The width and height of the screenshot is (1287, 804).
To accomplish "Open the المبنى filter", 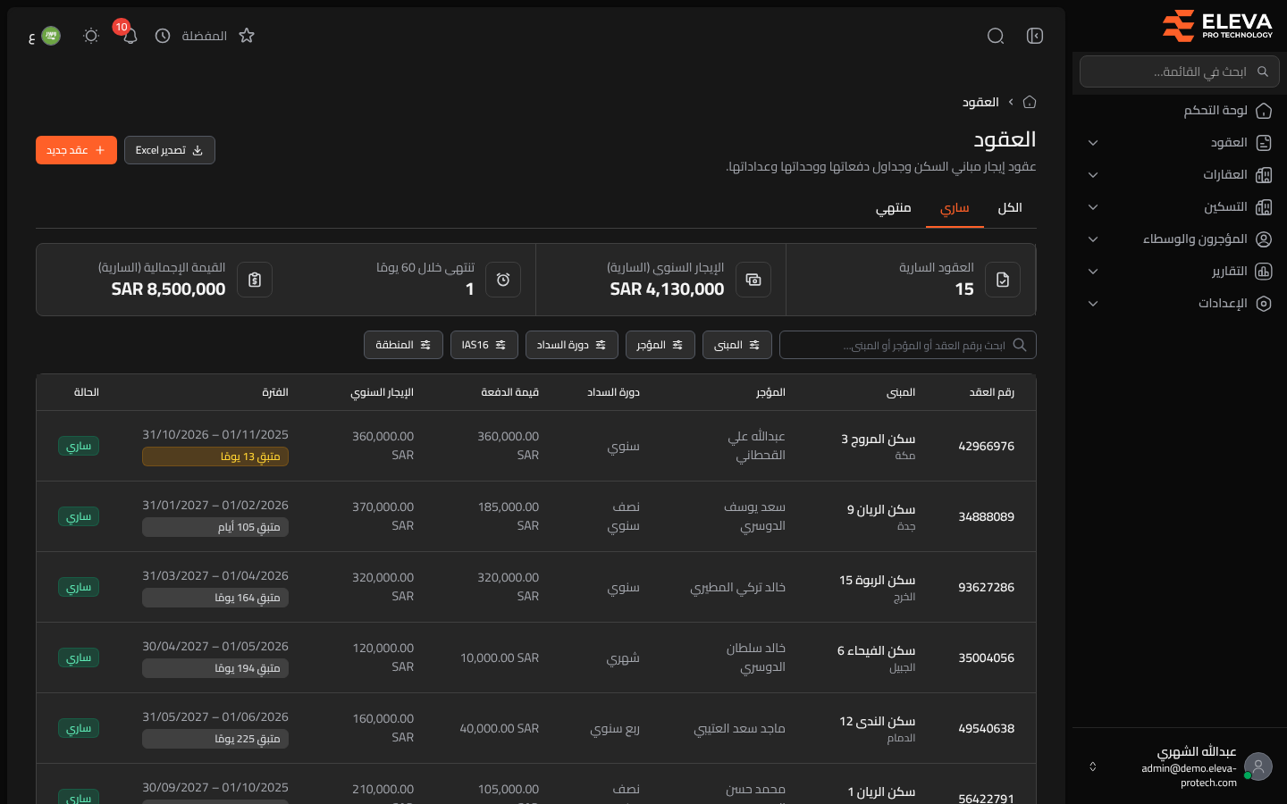I will pos(737,345).
